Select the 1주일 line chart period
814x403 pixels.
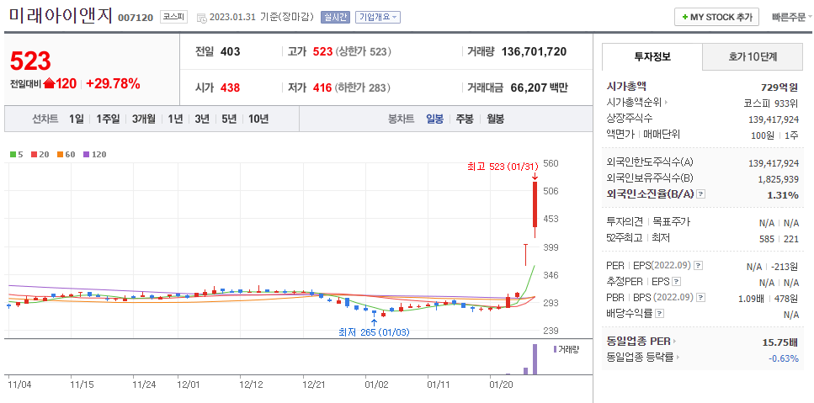tap(108, 119)
